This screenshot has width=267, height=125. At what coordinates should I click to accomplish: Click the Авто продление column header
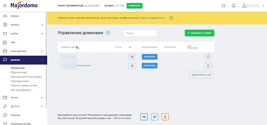click(193, 47)
